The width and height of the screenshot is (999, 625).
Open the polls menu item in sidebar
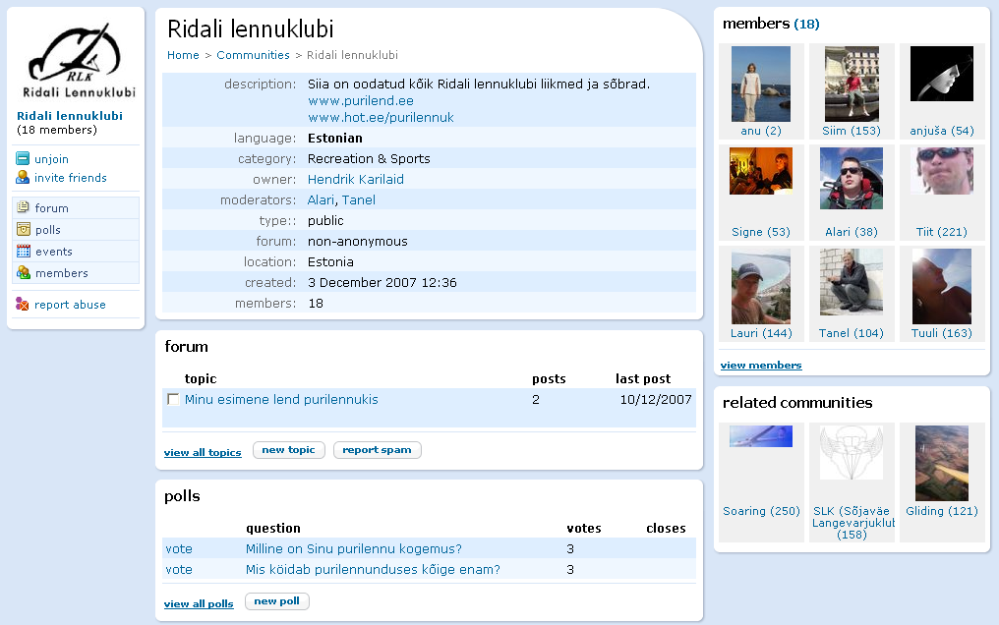point(76,230)
